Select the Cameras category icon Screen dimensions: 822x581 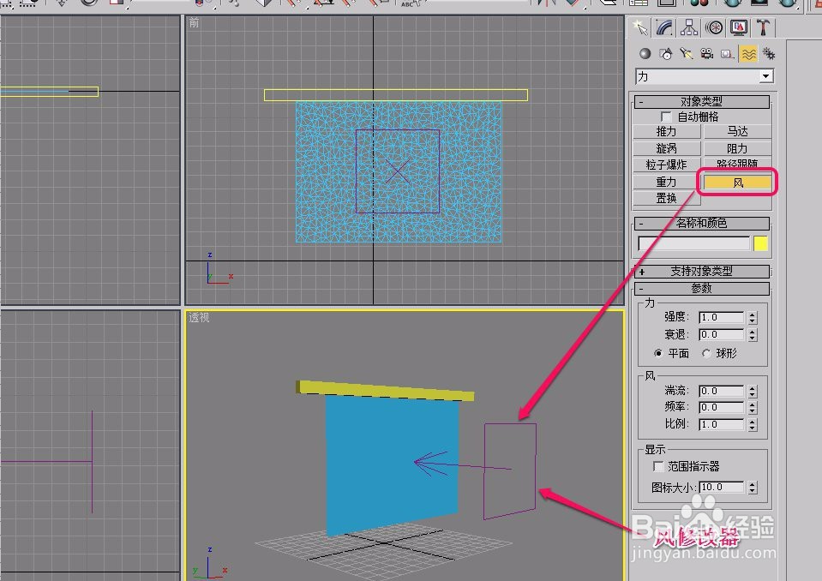(x=705, y=52)
